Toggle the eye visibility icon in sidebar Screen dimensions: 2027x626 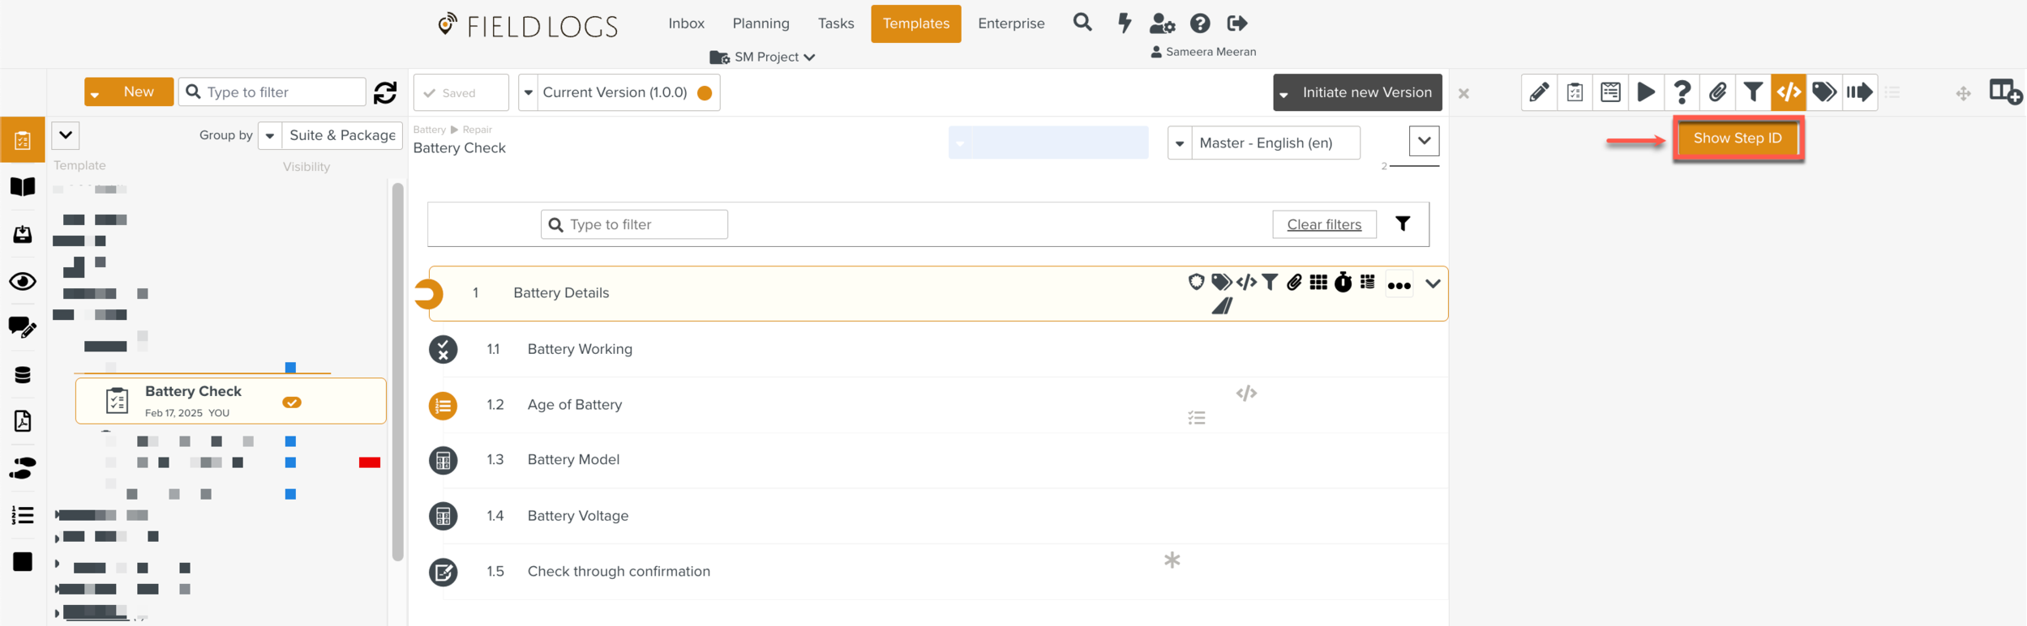click(23, 282)
